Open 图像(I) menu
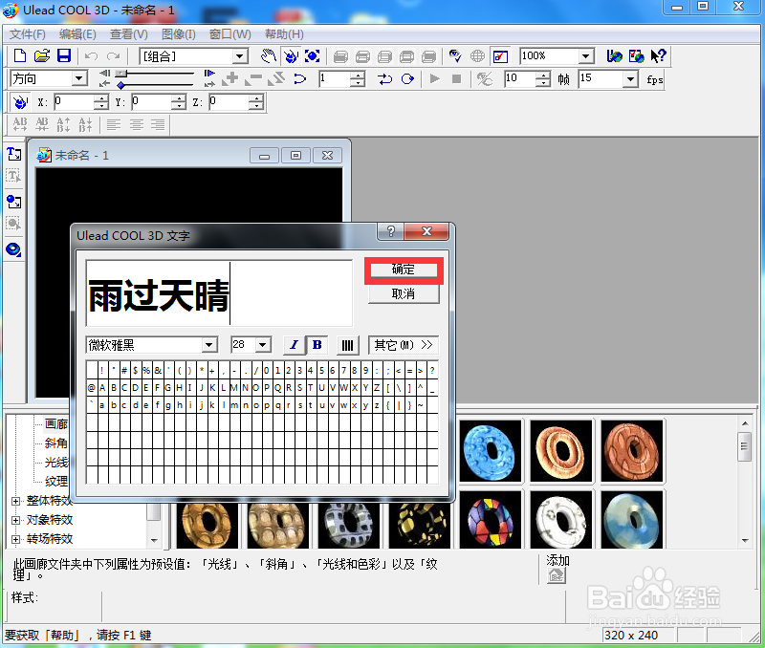The width and height of the screenshot is (765, 648). (179, 34)
